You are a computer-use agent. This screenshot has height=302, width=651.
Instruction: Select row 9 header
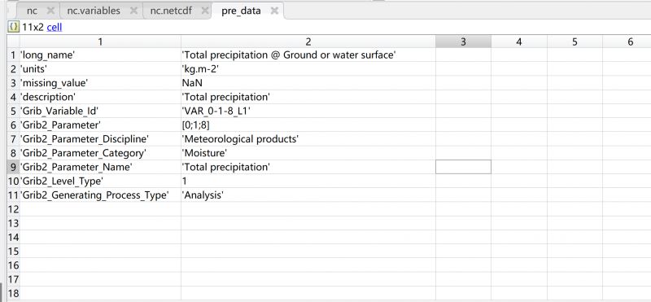click(13, 167)
